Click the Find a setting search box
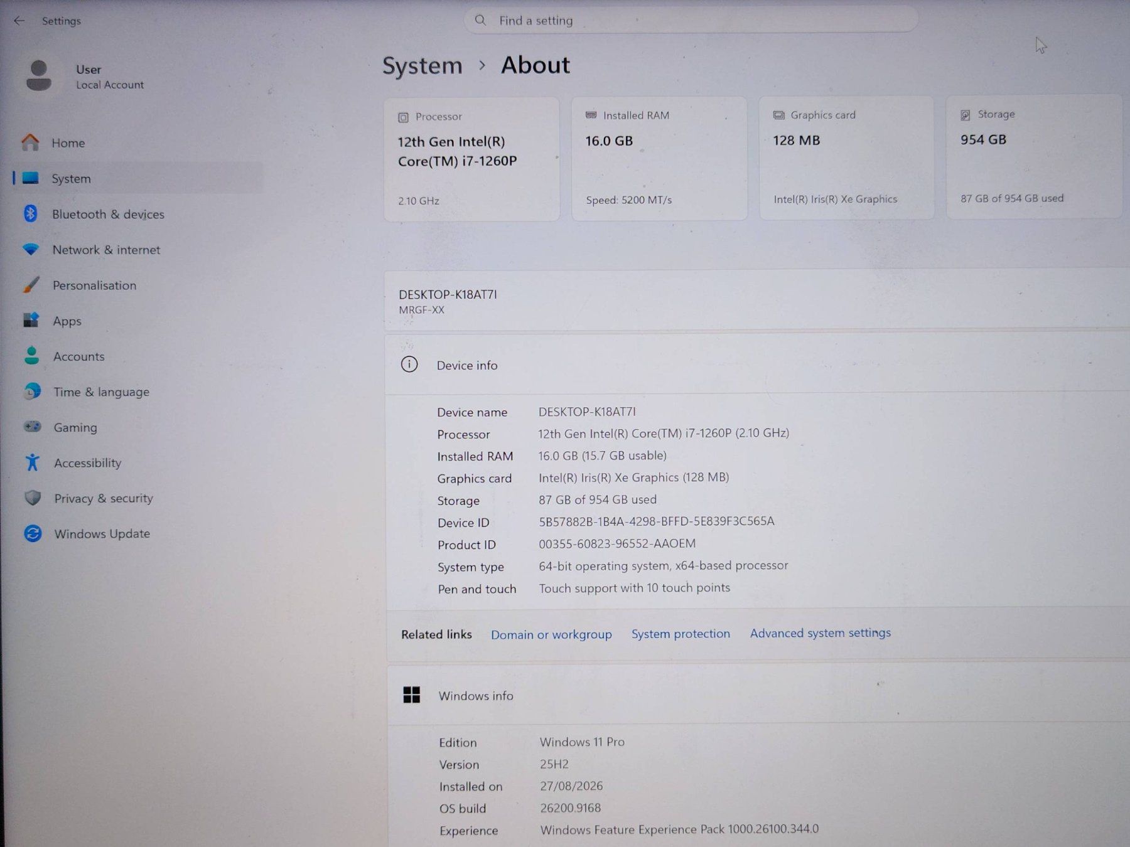 [x=691, y=20]
